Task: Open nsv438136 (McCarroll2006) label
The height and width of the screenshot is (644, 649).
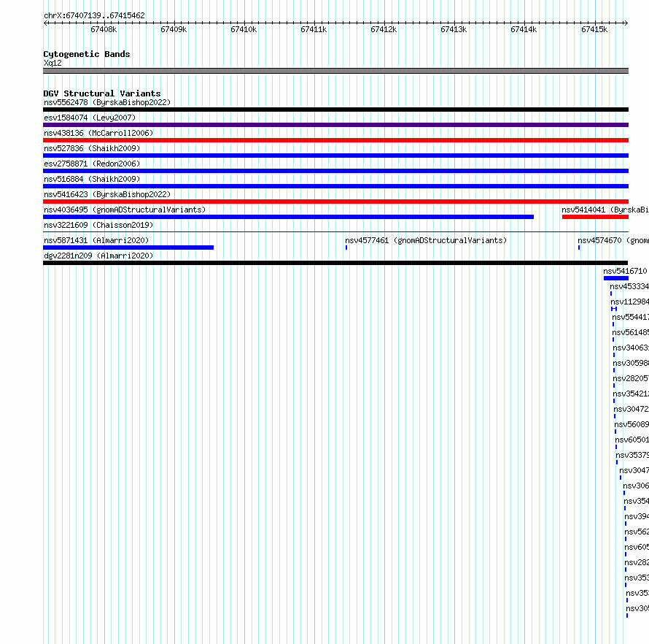Action: [x=98, y=133]
